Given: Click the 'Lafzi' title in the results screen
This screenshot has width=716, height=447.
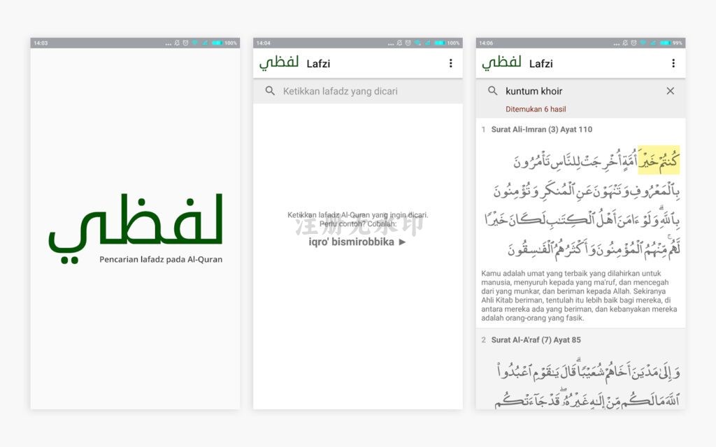Looking at the screenshot, I should click(x=540, y=64).
